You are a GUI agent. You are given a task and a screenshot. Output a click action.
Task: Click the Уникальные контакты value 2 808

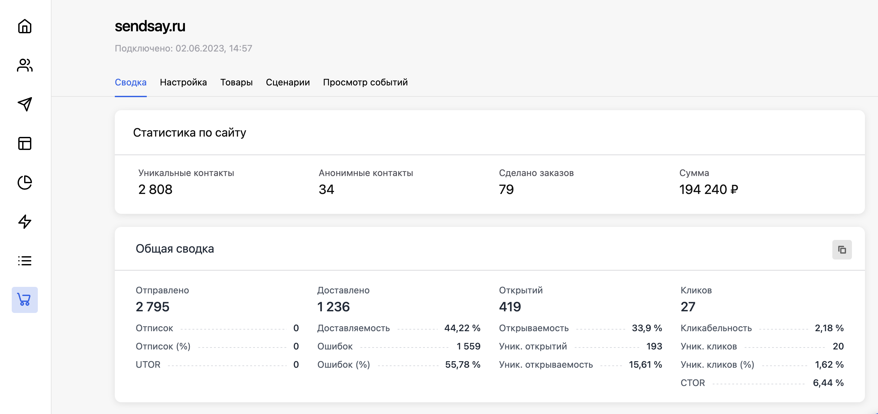(x=156, y=189)
